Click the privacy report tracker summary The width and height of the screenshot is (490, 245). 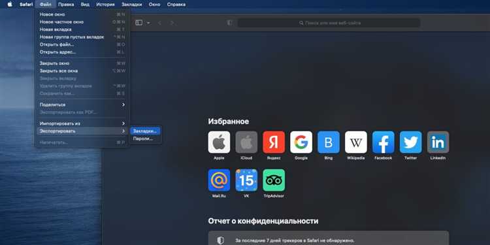[329, 238]
